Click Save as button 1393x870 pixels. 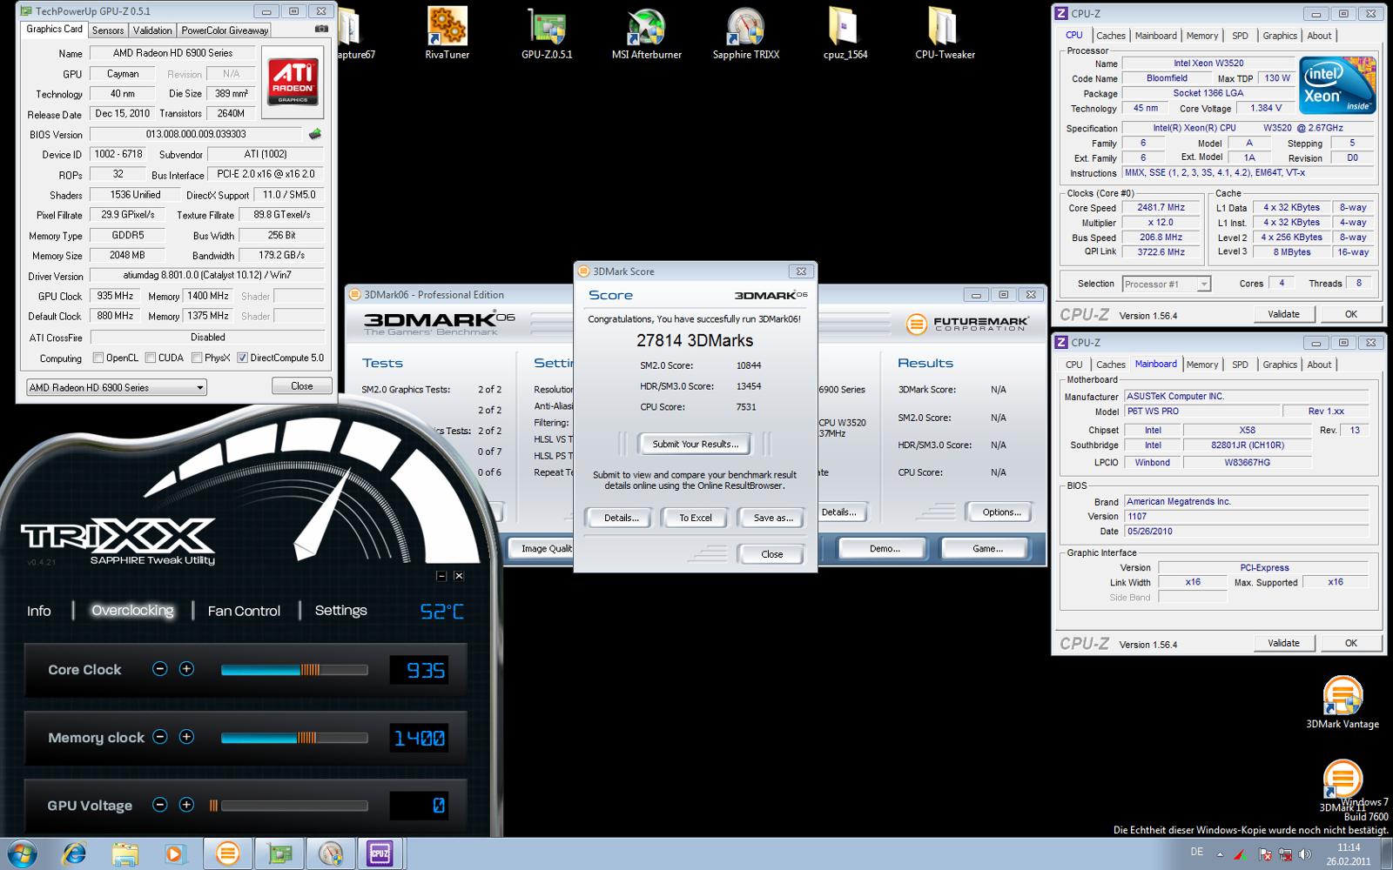(772, 518)
